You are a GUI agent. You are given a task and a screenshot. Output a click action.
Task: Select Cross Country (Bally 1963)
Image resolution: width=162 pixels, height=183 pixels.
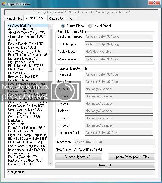coord(28,109)
